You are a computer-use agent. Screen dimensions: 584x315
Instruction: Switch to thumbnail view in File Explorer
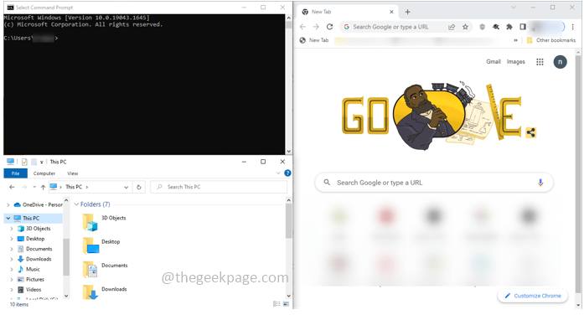coord(286,304)
